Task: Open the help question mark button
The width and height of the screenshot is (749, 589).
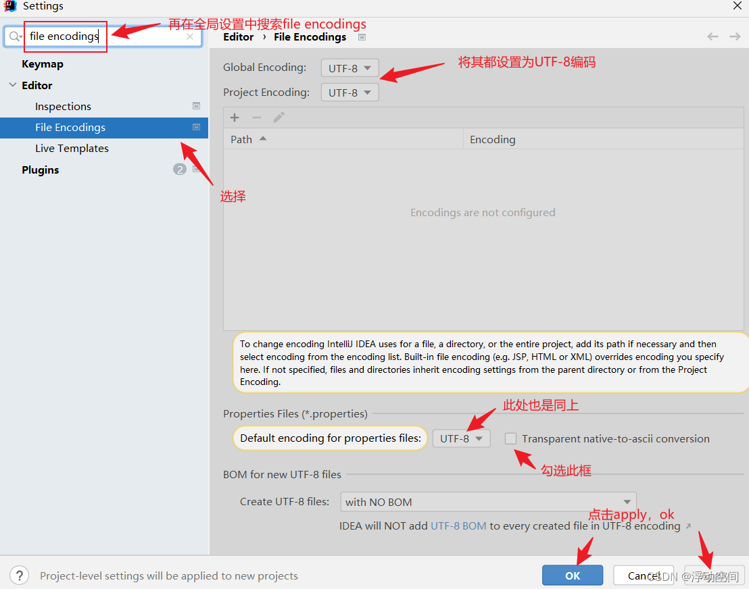Action: coord(20,575)
